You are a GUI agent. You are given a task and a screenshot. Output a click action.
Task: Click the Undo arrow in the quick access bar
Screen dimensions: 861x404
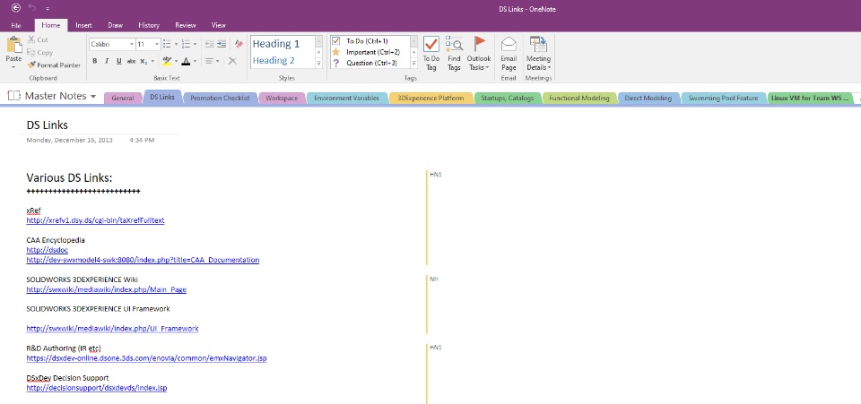tap(32, 8)
